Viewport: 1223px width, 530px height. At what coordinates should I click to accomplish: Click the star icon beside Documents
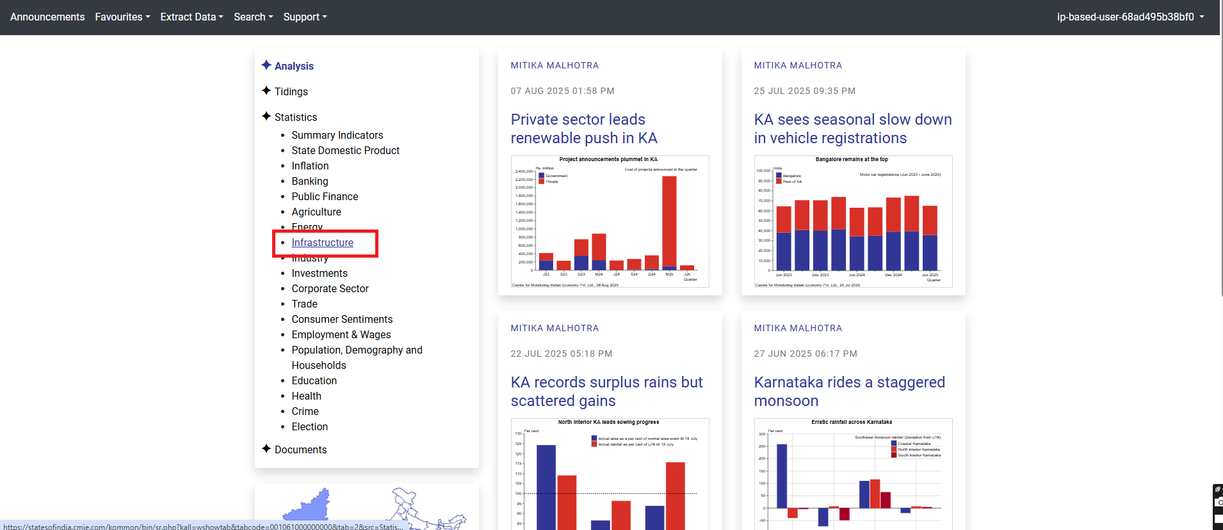(266, 449)
